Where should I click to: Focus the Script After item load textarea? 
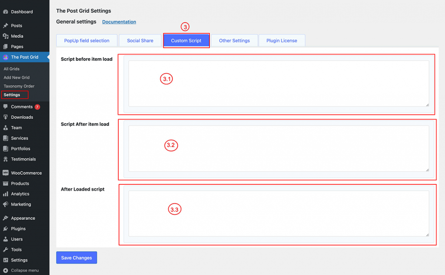click(279, 149)
